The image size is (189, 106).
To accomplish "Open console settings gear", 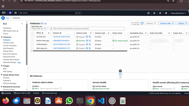I will point(166,13).
